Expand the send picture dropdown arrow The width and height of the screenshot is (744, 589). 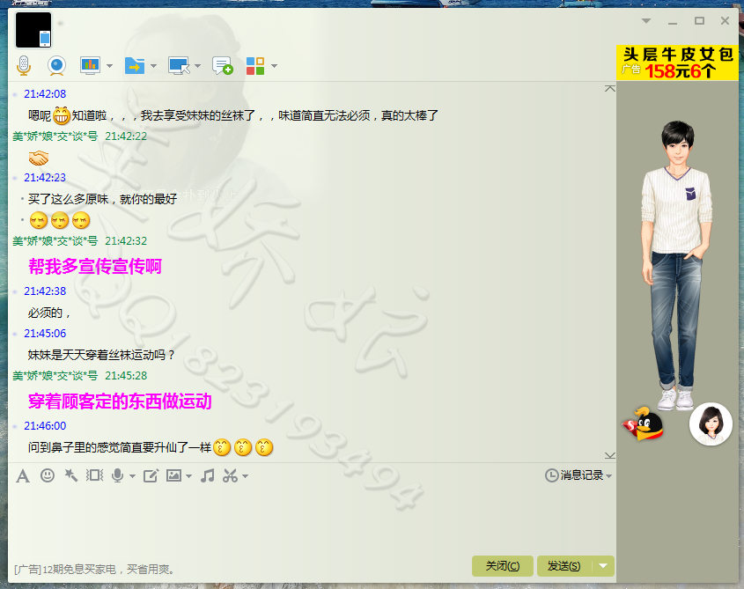coord(188,476)
